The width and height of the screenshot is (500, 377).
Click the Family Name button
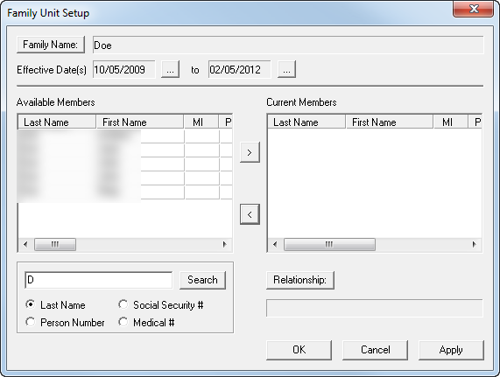click(x=51, y=45)
